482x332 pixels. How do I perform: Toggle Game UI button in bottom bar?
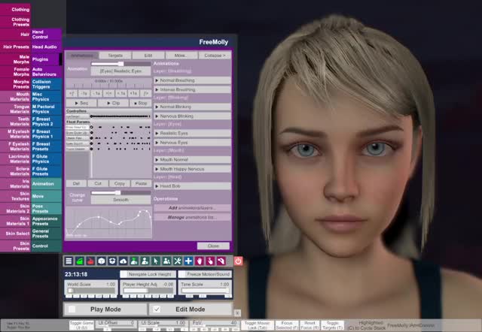point(81,325)
